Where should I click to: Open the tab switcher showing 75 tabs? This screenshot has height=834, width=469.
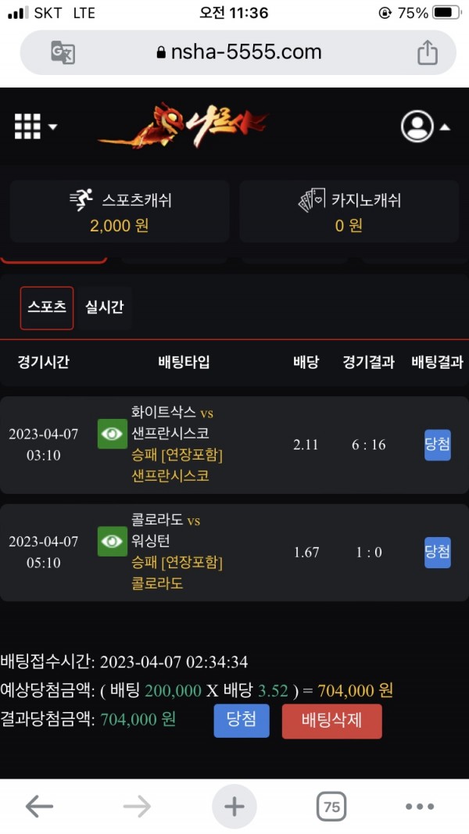coord(331,807)
